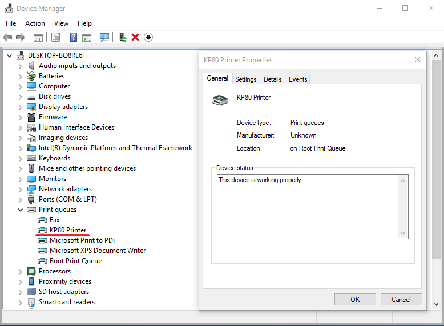
Task: Click the KP80 printer icon in Properties dialog
Action: [x=220, y=100]
